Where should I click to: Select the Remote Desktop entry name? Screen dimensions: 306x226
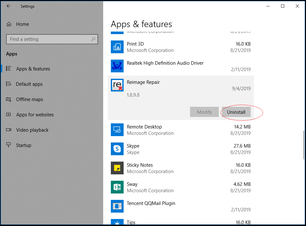[x=144, y=127]
